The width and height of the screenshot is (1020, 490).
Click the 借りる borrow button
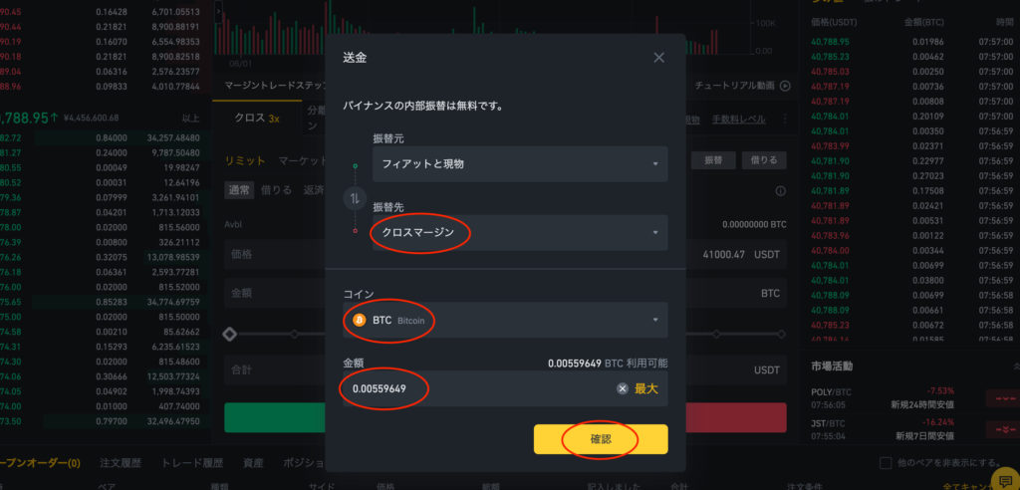(x=764, y=160)
